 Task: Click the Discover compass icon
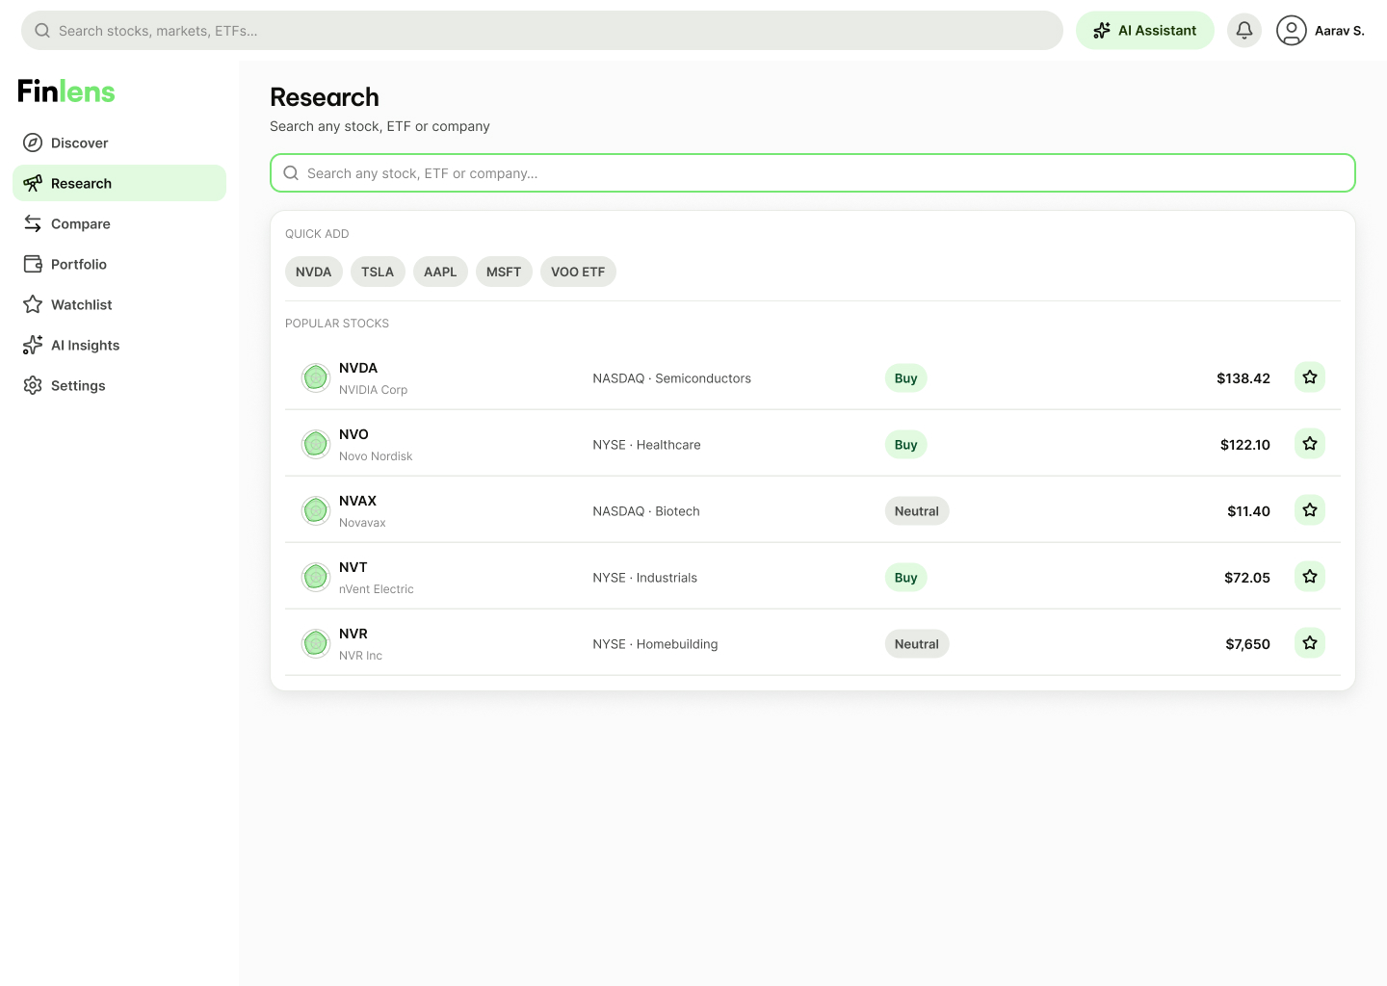click(33, 143)
